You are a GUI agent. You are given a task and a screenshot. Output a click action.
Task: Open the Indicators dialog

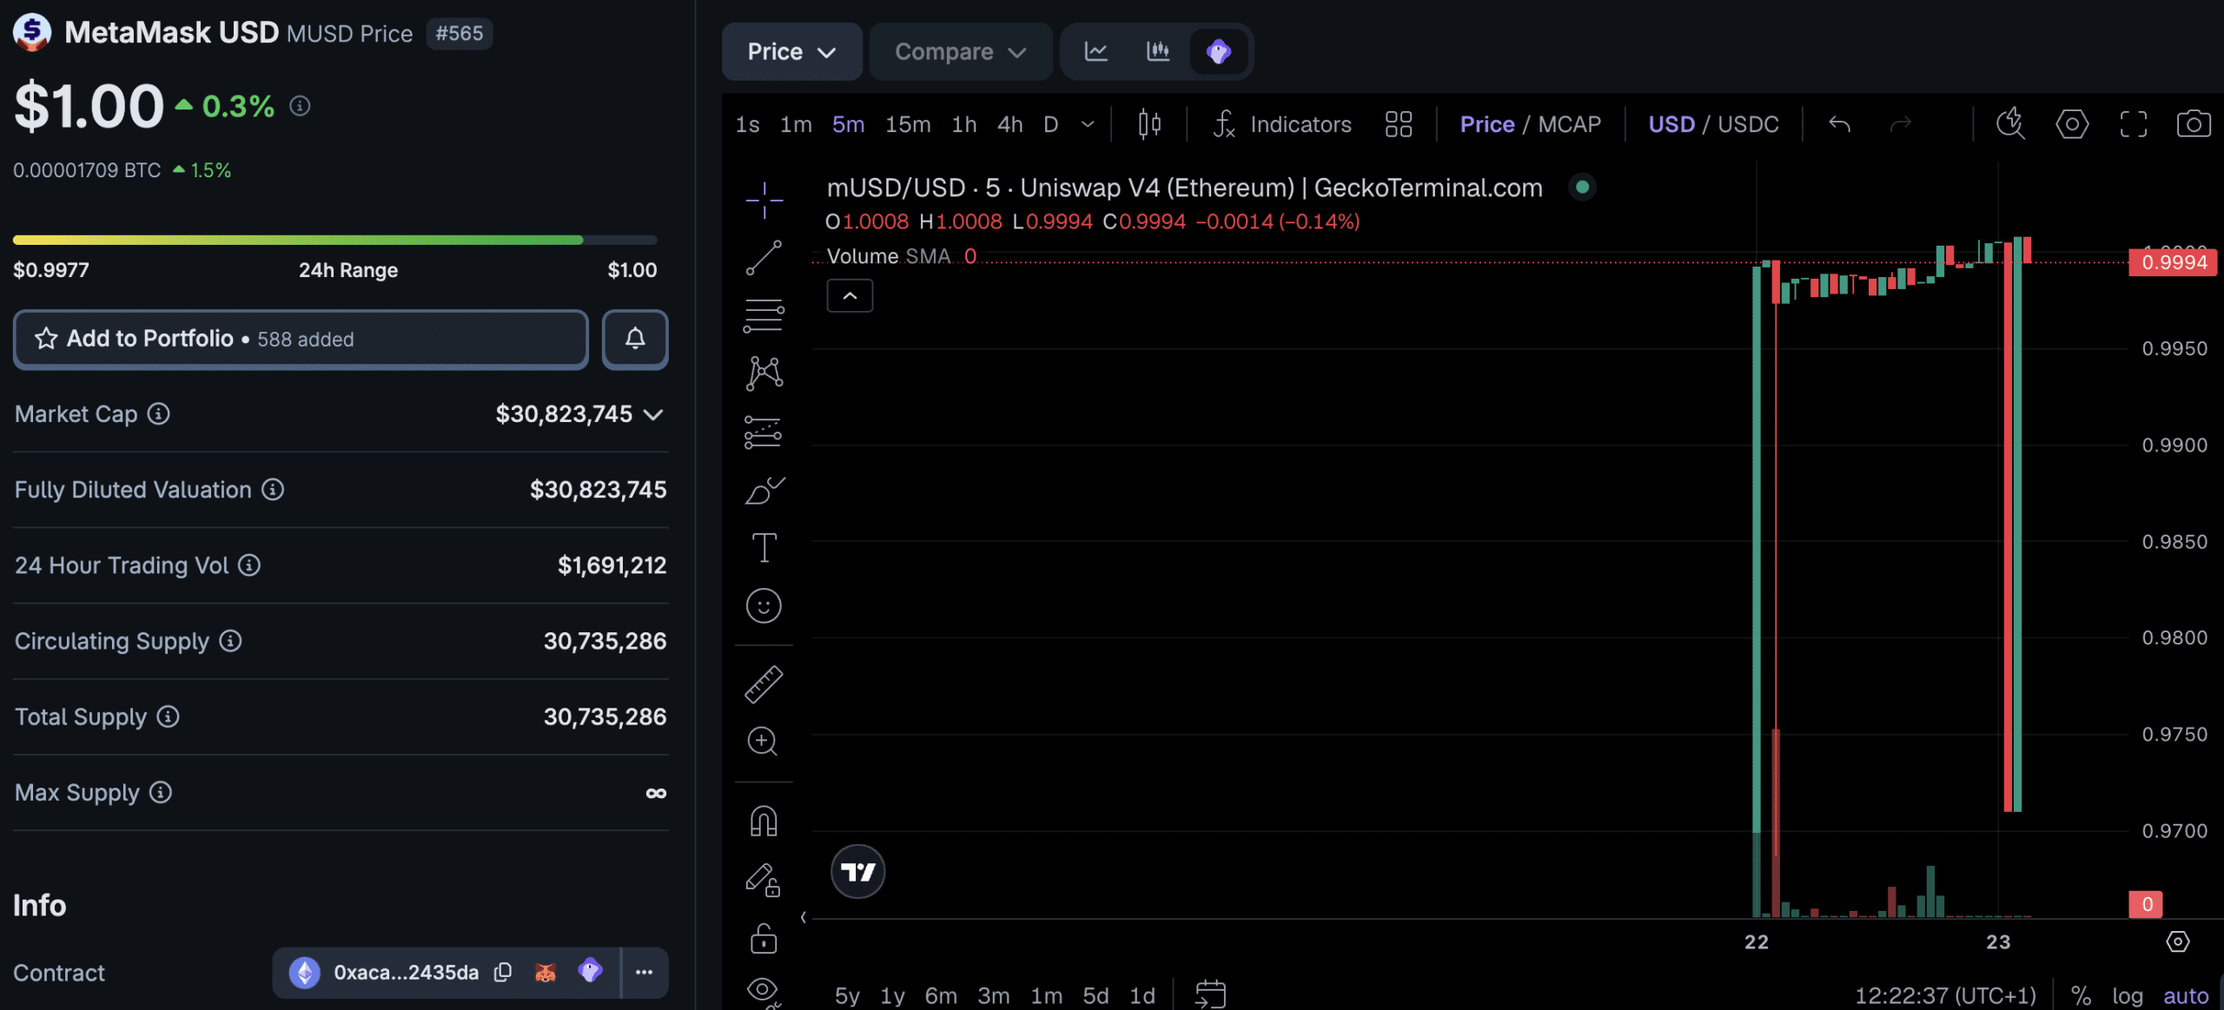1282,124
